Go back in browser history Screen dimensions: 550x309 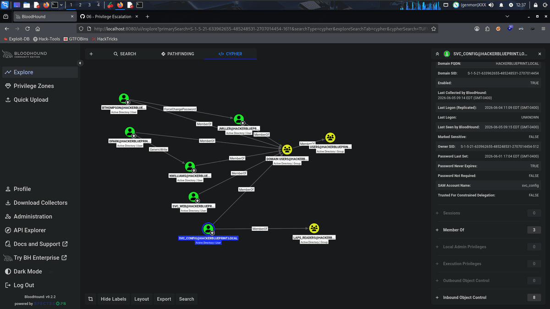[6, 28]
